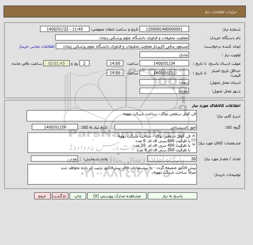Select price validity date 1400/01/31
The width and height of the screenshot is (253, 245).
164,73
